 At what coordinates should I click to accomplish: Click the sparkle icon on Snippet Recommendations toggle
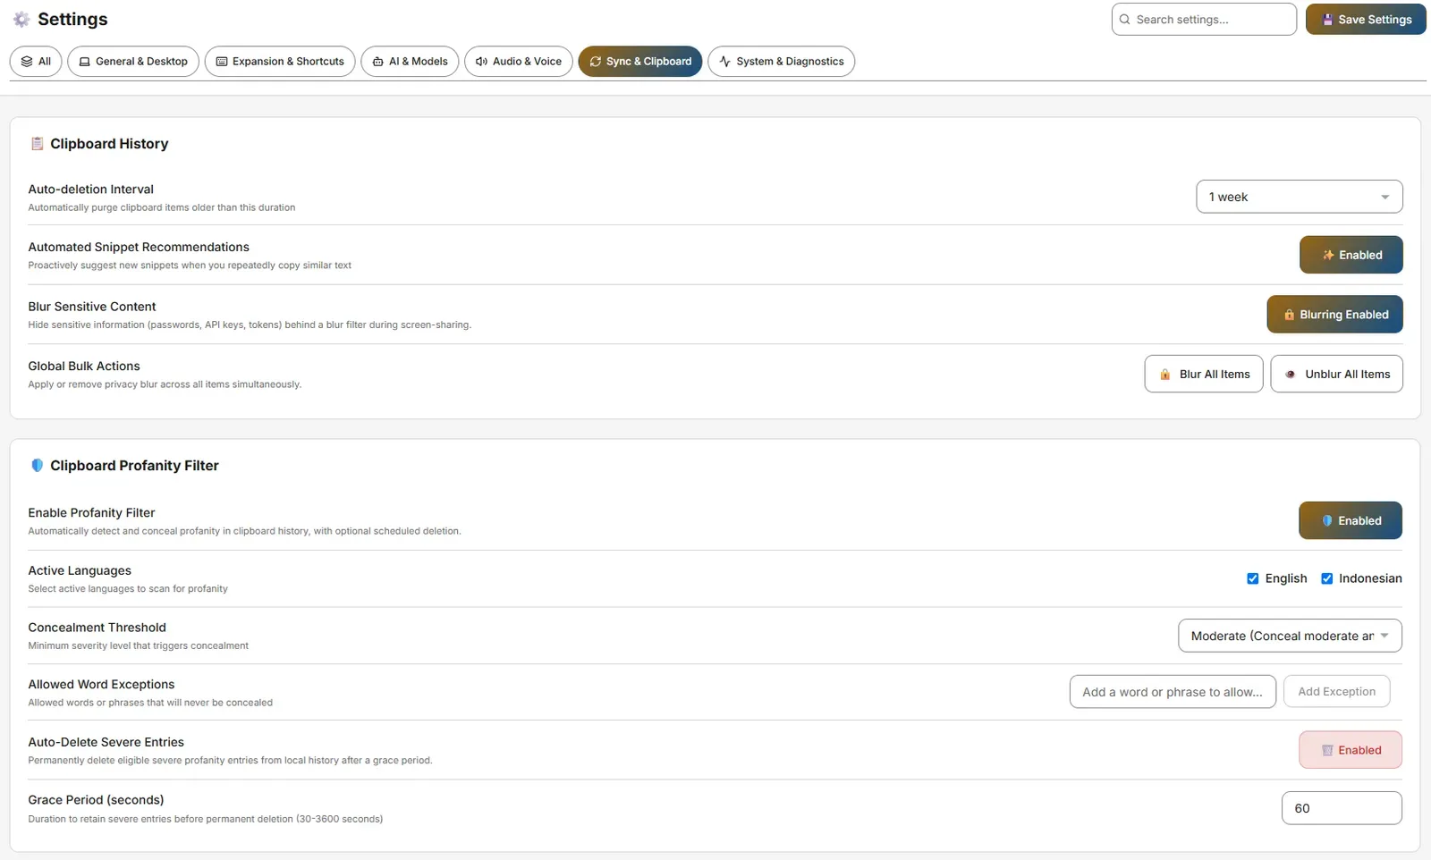click(x=1328, y=256)
